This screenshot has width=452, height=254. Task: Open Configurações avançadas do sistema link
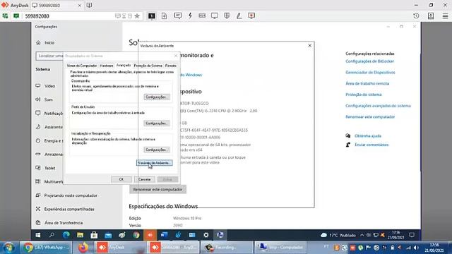click(x=378, y=106)
